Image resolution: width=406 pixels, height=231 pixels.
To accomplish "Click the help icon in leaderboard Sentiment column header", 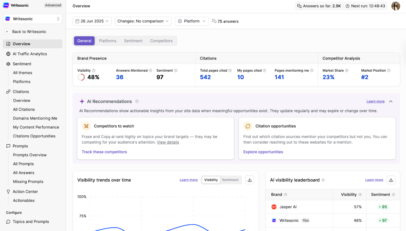I will 394,195.
